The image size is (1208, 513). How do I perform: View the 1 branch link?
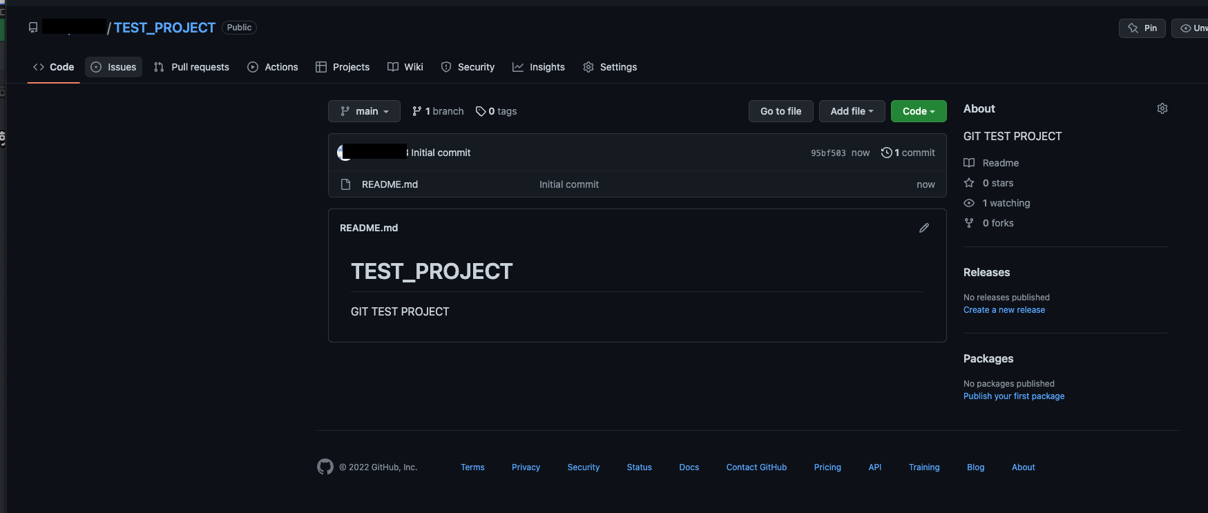point(438,111)
